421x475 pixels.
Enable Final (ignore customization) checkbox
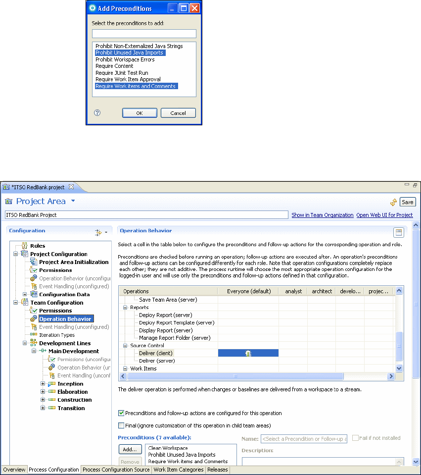point(121,425)
